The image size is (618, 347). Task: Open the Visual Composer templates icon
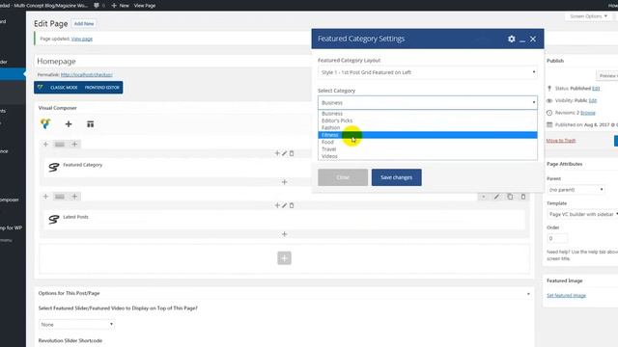90,124
